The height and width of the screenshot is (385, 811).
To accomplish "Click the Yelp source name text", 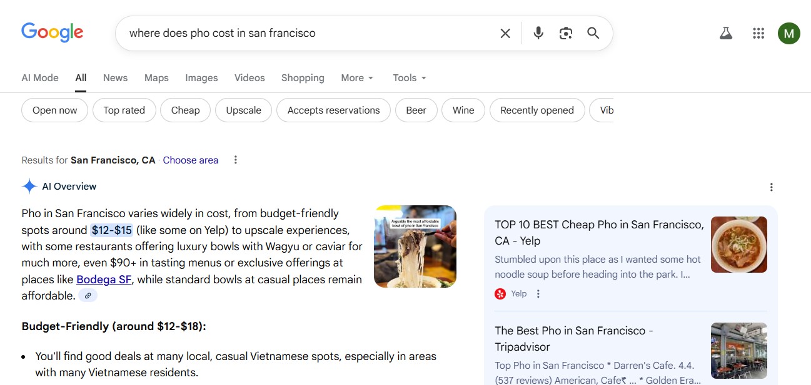I will [519, 294].
